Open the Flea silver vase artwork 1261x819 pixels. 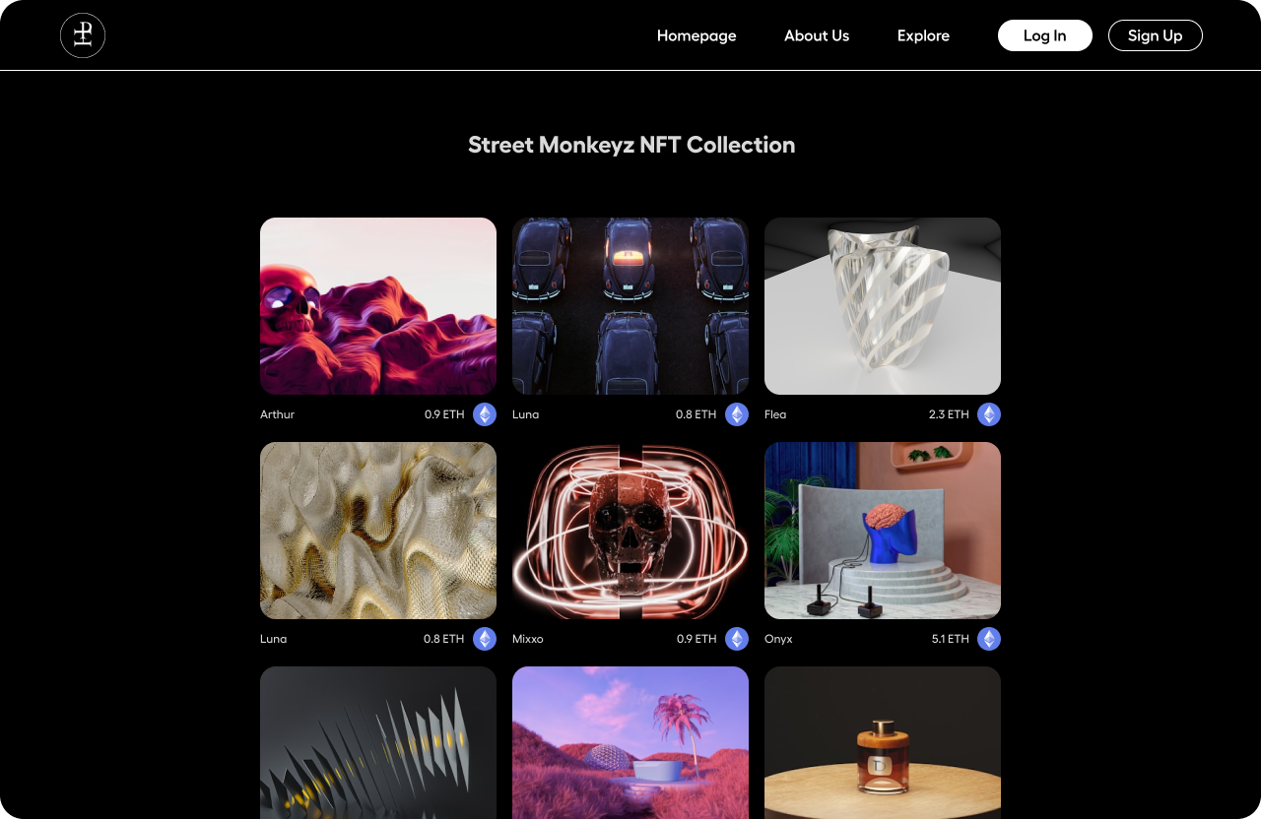click(883, 306)
